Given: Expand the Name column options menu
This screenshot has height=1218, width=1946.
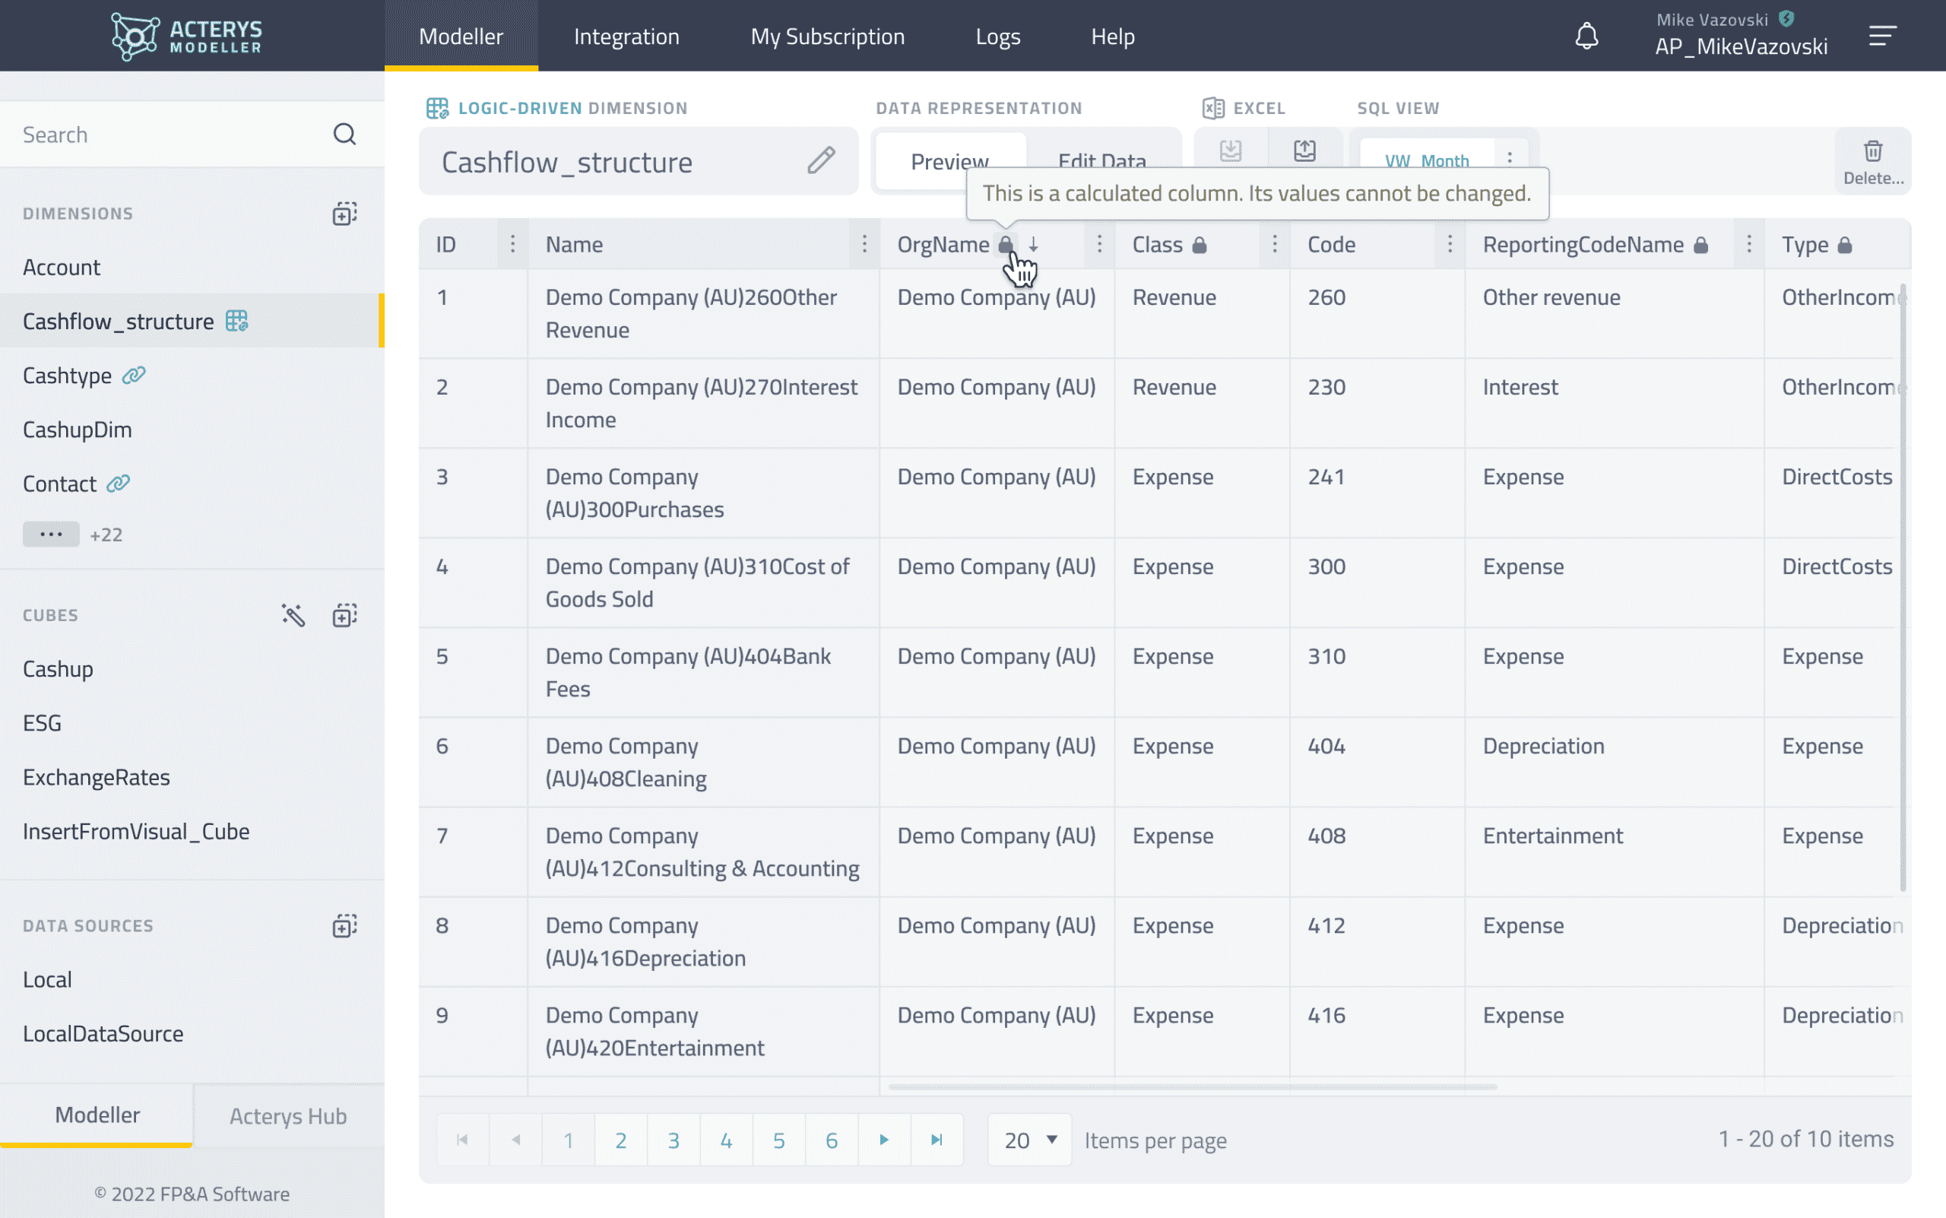Looking at the screenshot, I should pyautogui.click(x=864, y=244).
